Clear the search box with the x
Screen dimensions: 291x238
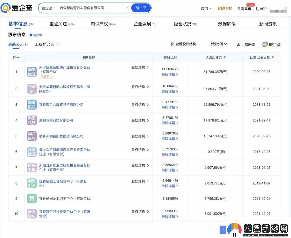coord(127,8)
